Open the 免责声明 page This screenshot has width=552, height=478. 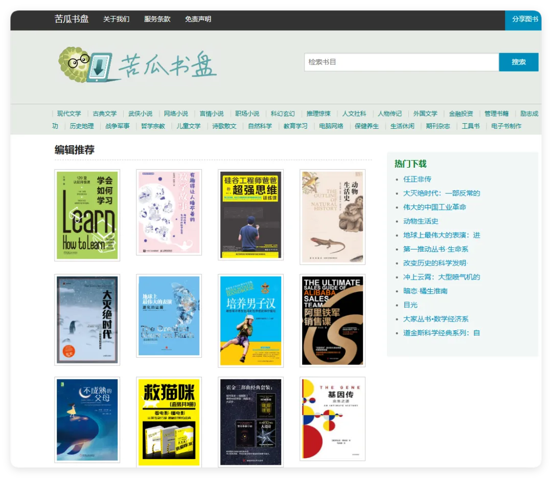198,19
